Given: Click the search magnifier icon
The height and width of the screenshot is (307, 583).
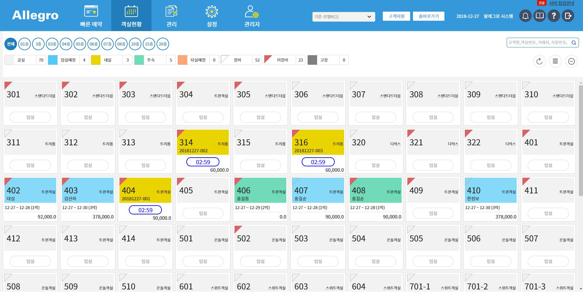Looking at the screenshot, I should (574, 43).
